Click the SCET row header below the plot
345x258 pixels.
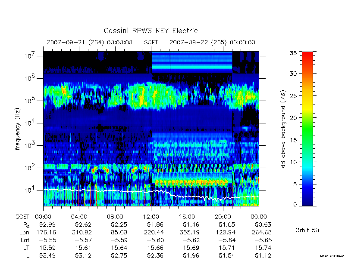tap(22, 217)
